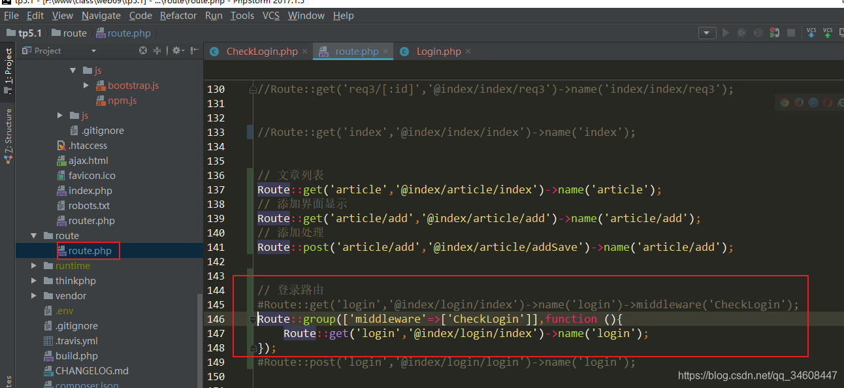The height and width of the screenshot is (388, 844).
Task: Expand the vendor folder
Action: pyautogui.click(x=33, y=296)
